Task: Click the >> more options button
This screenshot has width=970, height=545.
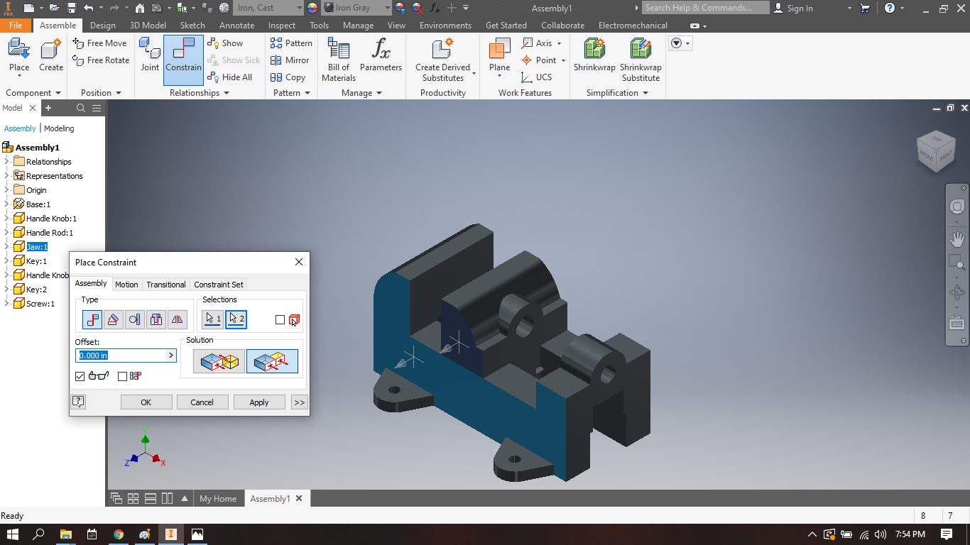Action: pyautogui.click(x=298, y=402)
